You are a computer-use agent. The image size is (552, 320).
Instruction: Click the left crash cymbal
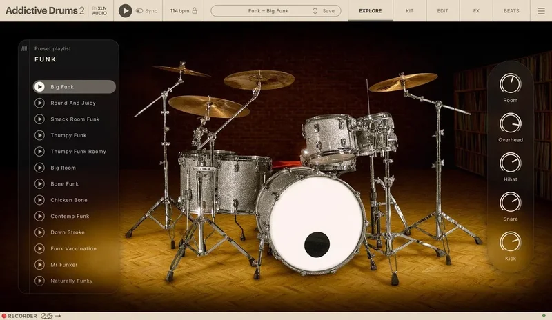coord(182,70)
